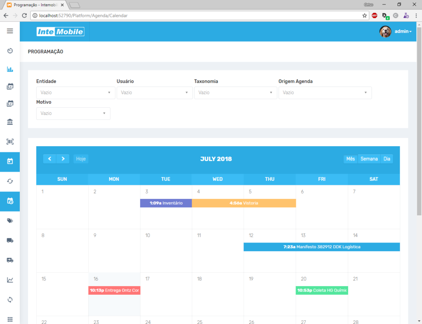Viewport: 422px width, 324px height.
Task: Click the JULY 2018 calendar title
Action: [216, 159]
